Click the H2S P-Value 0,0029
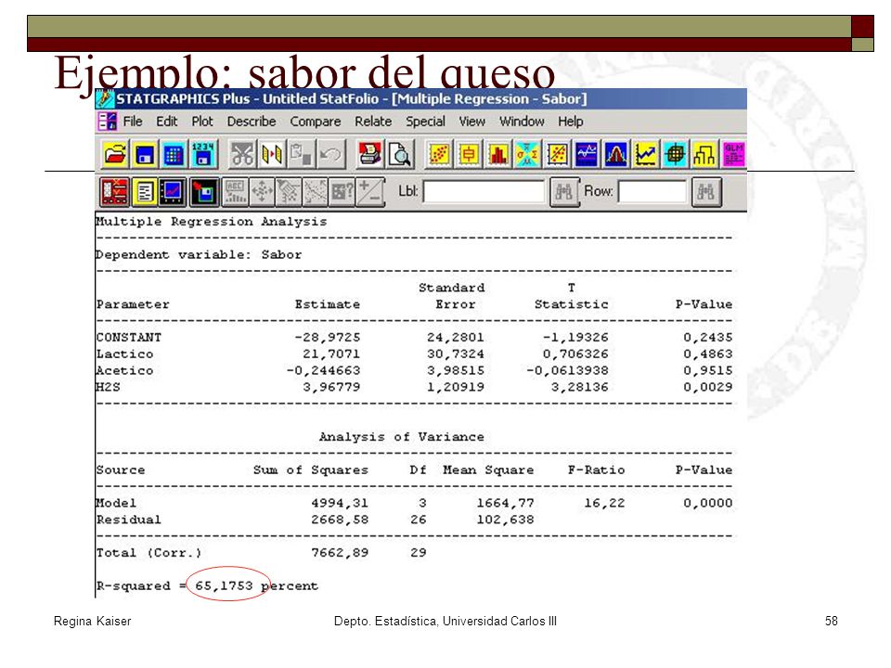891x668 pixels. (x=707, y=388)
